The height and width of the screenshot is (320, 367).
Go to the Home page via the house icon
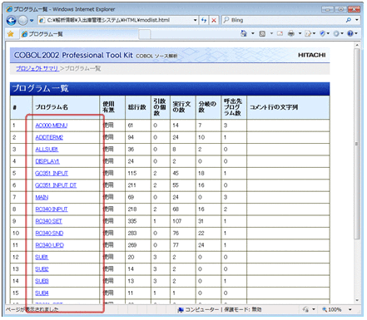tap(244, 33)
